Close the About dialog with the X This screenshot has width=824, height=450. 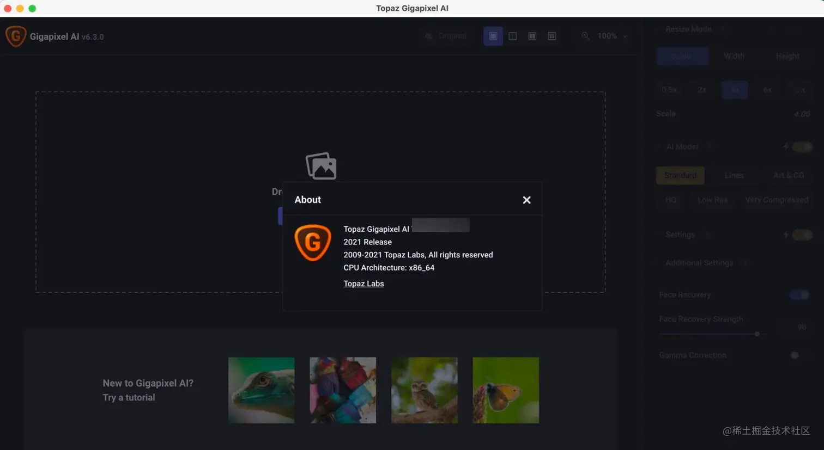526,200
